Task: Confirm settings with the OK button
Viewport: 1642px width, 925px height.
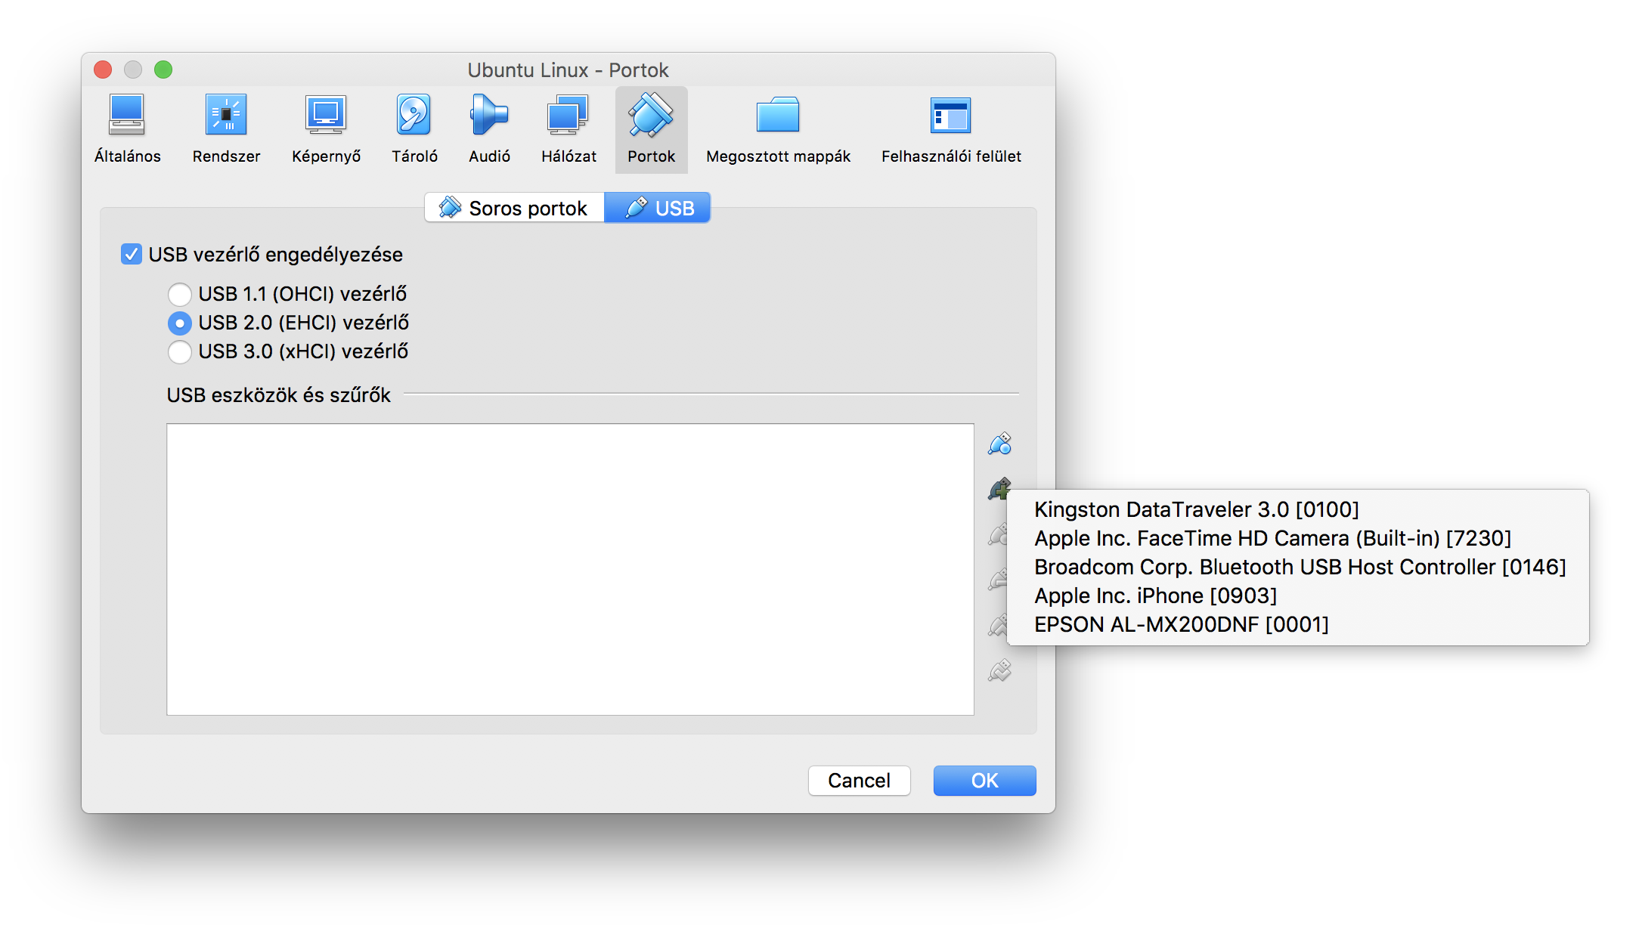Action: click(984, 781)
